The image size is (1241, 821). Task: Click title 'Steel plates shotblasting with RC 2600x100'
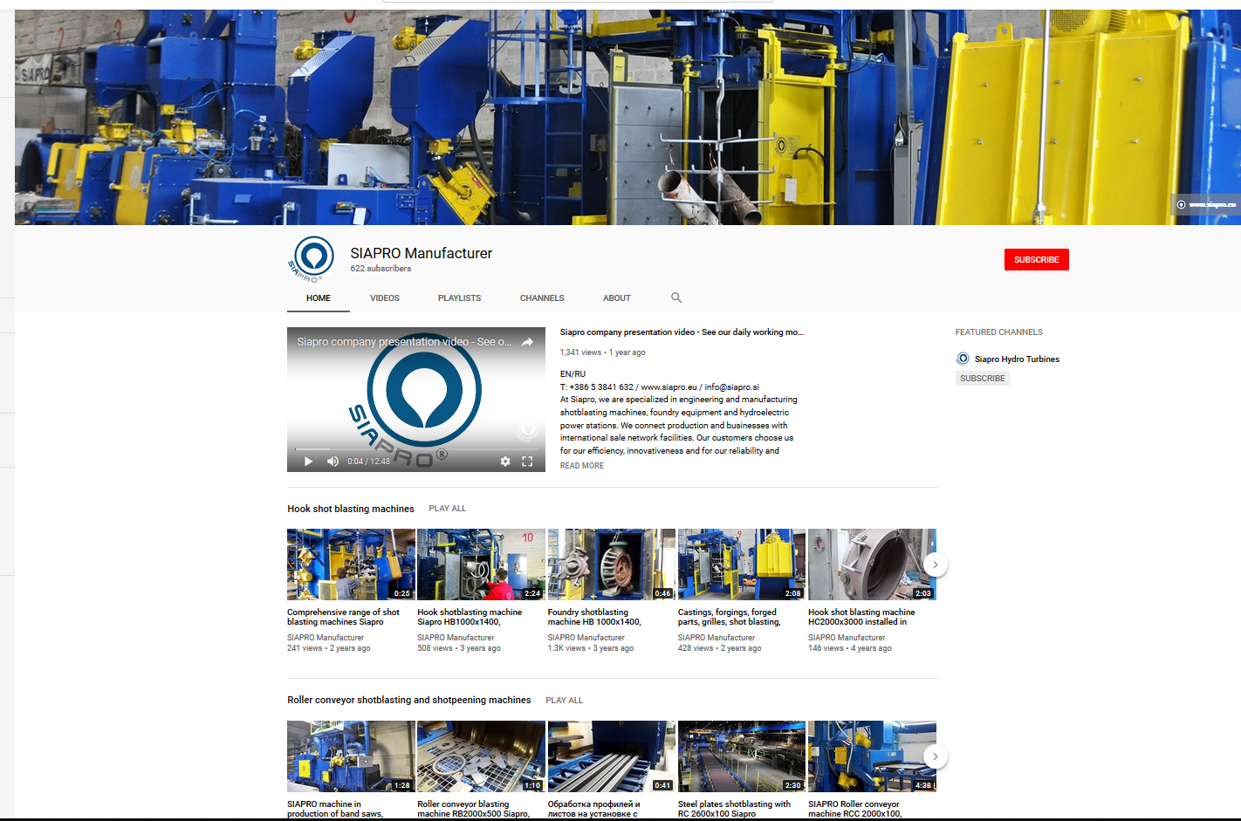coord(734,809)
